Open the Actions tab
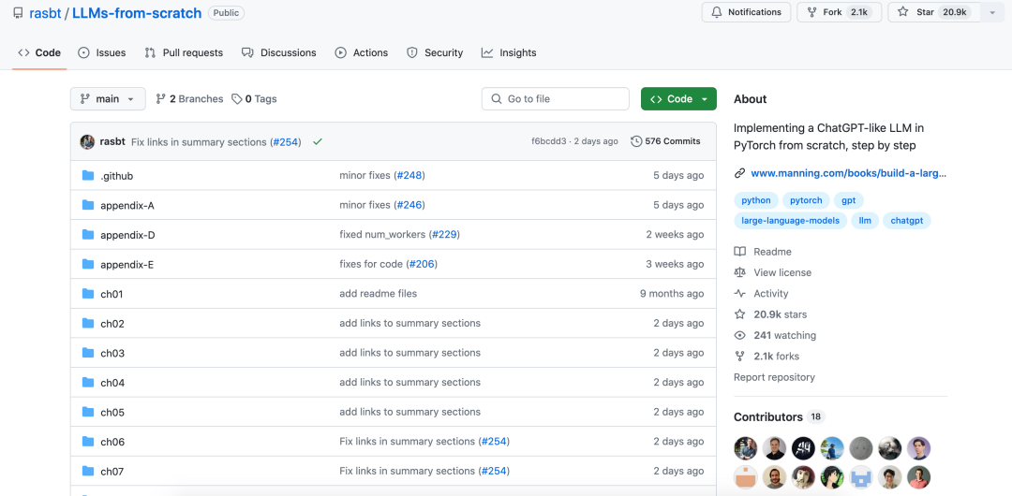 pyautogui.click(x=362, y=53)
